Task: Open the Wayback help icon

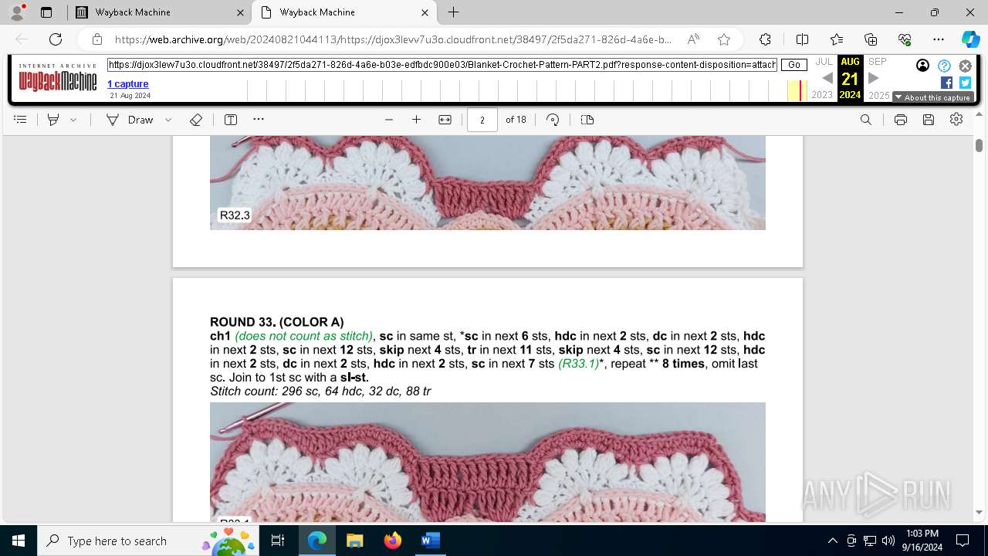Action: coord(944,66)
